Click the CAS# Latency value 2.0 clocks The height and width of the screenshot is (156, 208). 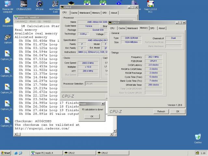tap(153, 65)
